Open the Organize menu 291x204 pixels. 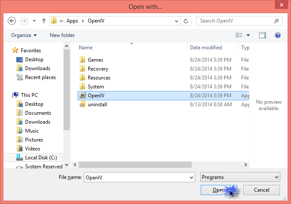pos(24,35)
